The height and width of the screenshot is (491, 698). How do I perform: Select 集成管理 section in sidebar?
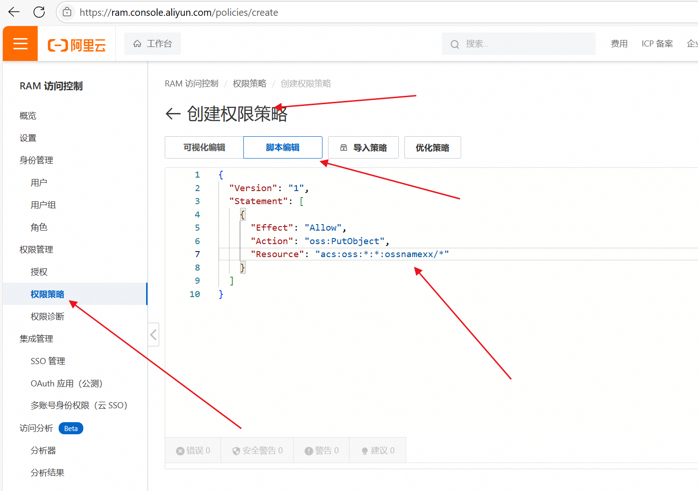(x=36, y=339)
